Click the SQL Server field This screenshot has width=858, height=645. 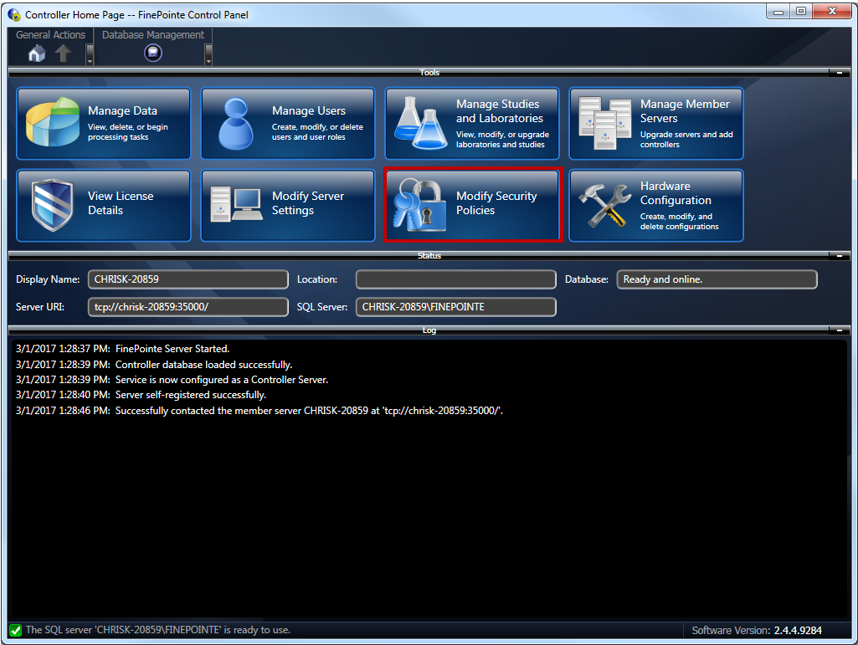pos(456,307)
